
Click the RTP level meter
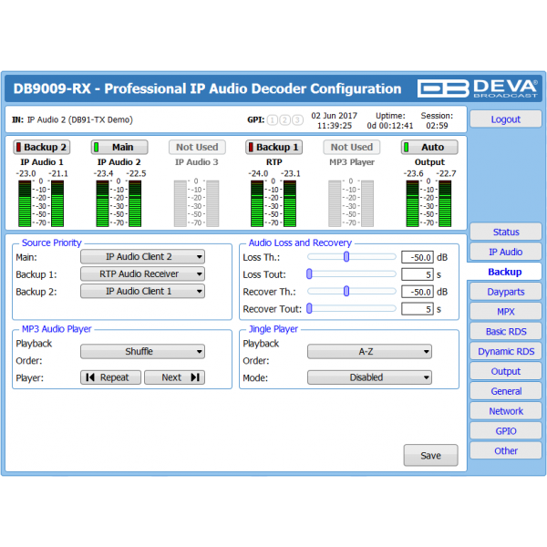click(273, 203)
